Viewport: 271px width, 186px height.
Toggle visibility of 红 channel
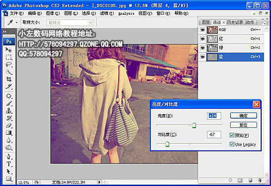coord(202,39)
